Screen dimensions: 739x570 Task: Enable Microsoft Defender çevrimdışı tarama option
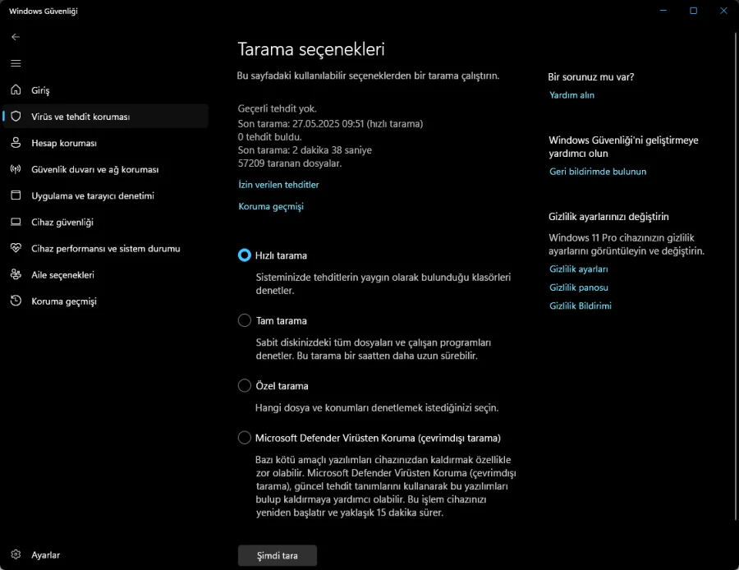coord(244,437)
